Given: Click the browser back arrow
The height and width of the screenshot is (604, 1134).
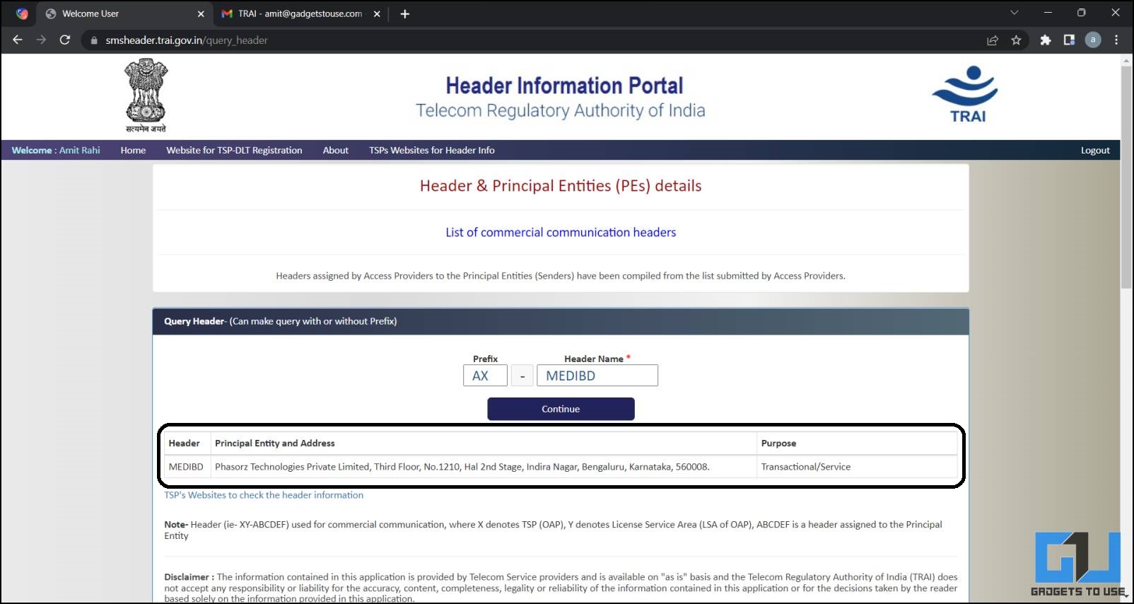Looking at the screenshot, I should (18, 40).
